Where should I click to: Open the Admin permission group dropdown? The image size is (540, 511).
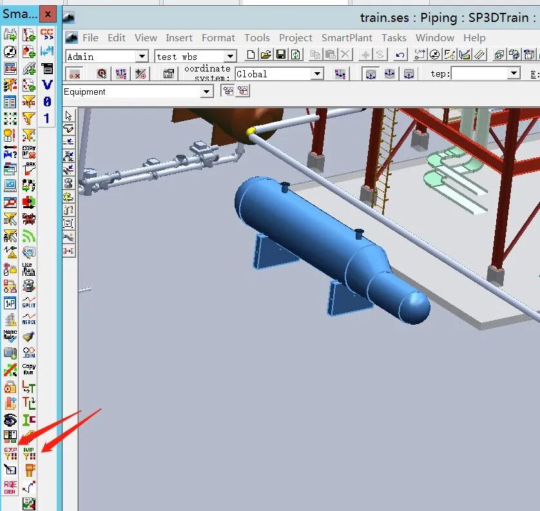pyautogui.click(x=142, y=56)
